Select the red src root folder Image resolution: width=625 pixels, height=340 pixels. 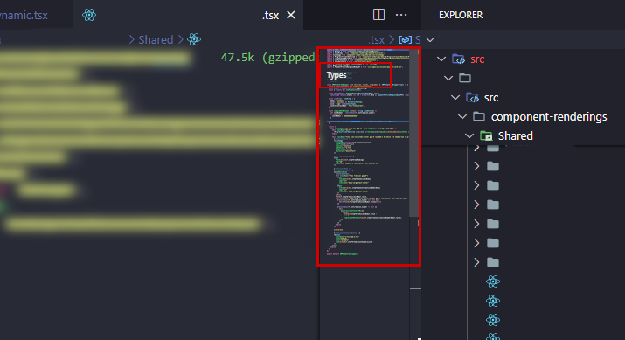pos(477,59)
